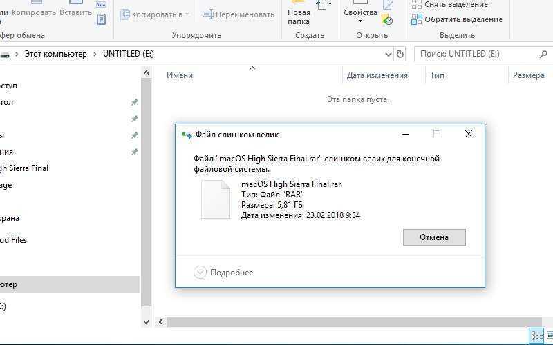Select 'UNTITLED (E:)' in the breadcrumb
The height and width of the screenshot is (345, 553).
(x=129, y=54)
